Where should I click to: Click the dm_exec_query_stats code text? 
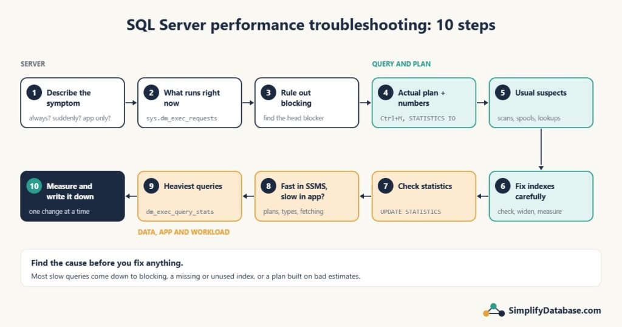tap(180, 212)
